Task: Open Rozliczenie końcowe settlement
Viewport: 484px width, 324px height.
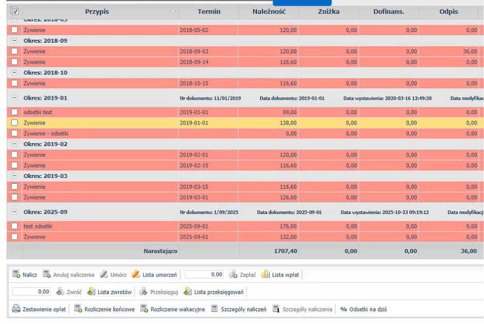Action: (78, 310)
